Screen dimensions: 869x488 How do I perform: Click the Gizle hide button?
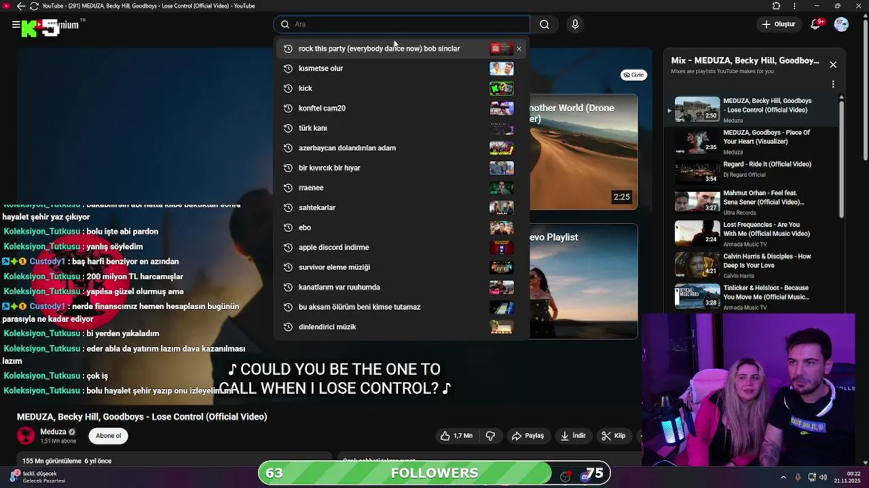[633, 75]
